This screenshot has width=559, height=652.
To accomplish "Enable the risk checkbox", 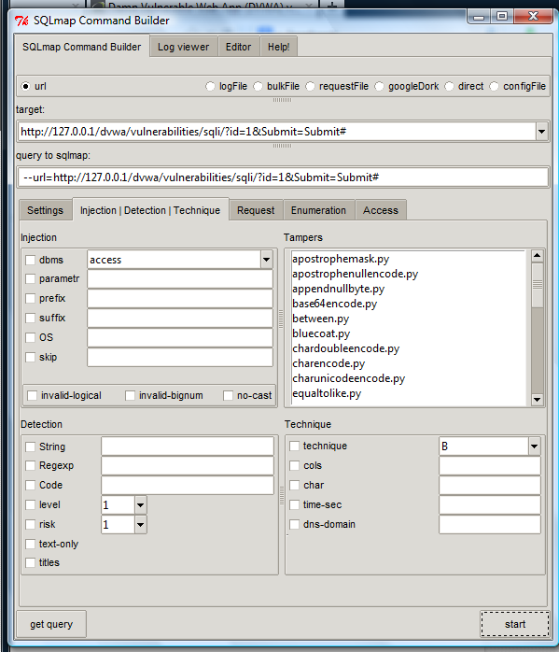I will tap(30, 524).
